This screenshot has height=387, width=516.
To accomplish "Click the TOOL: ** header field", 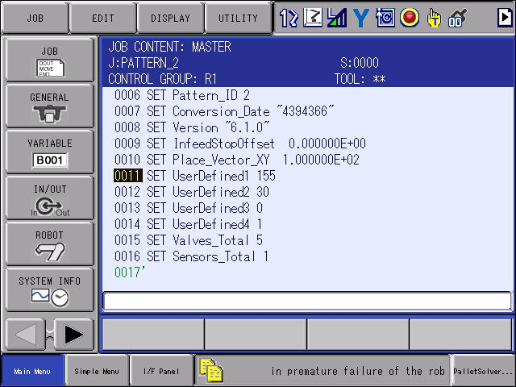I will (x=360, y=79).
